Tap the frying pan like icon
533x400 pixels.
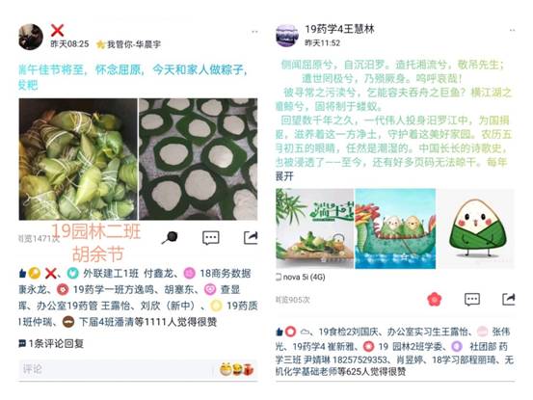coord(170,237)
